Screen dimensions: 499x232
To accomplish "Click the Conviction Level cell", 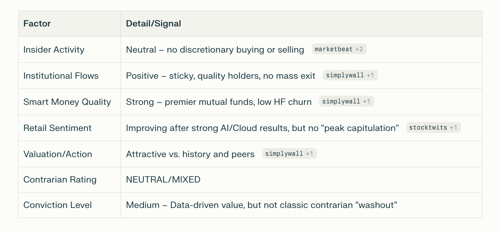I will [x=57, y=205].
